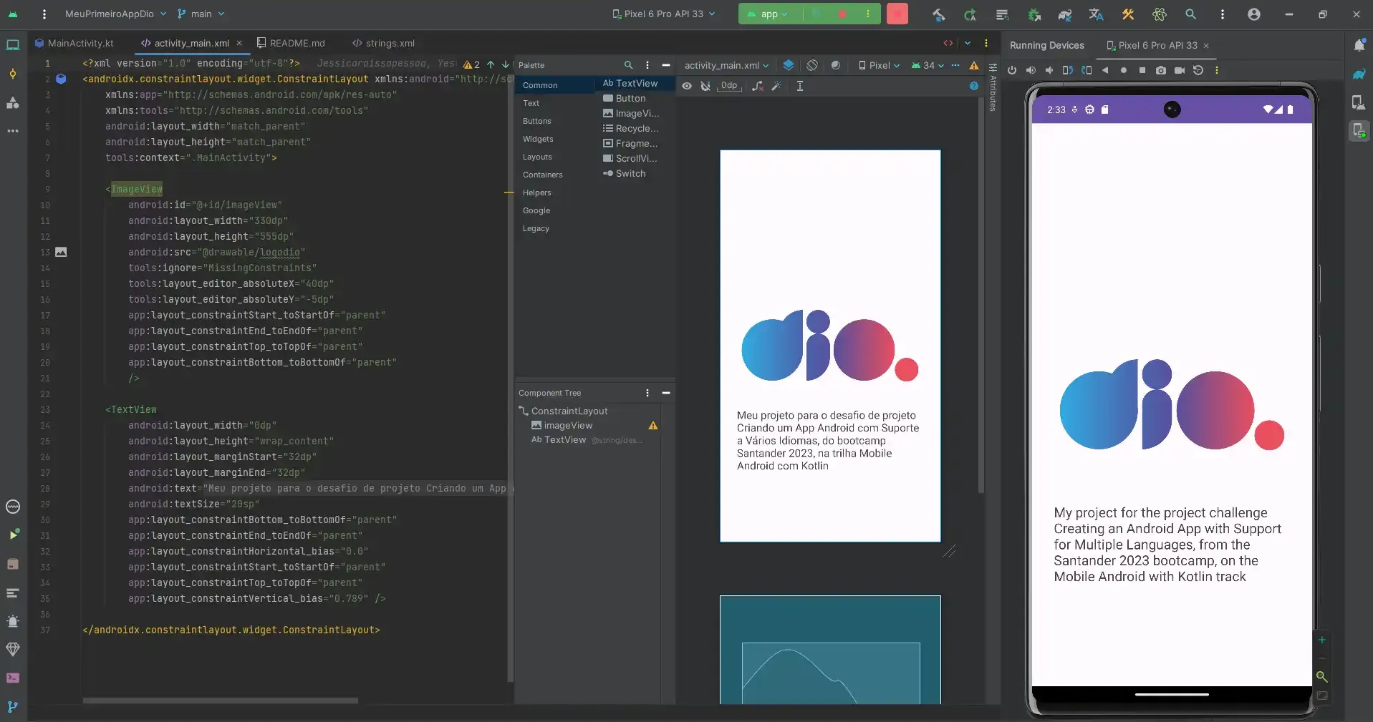Open Notifications bell icon
Viewport: 1373px width, 722px height.
[1359, 45]
